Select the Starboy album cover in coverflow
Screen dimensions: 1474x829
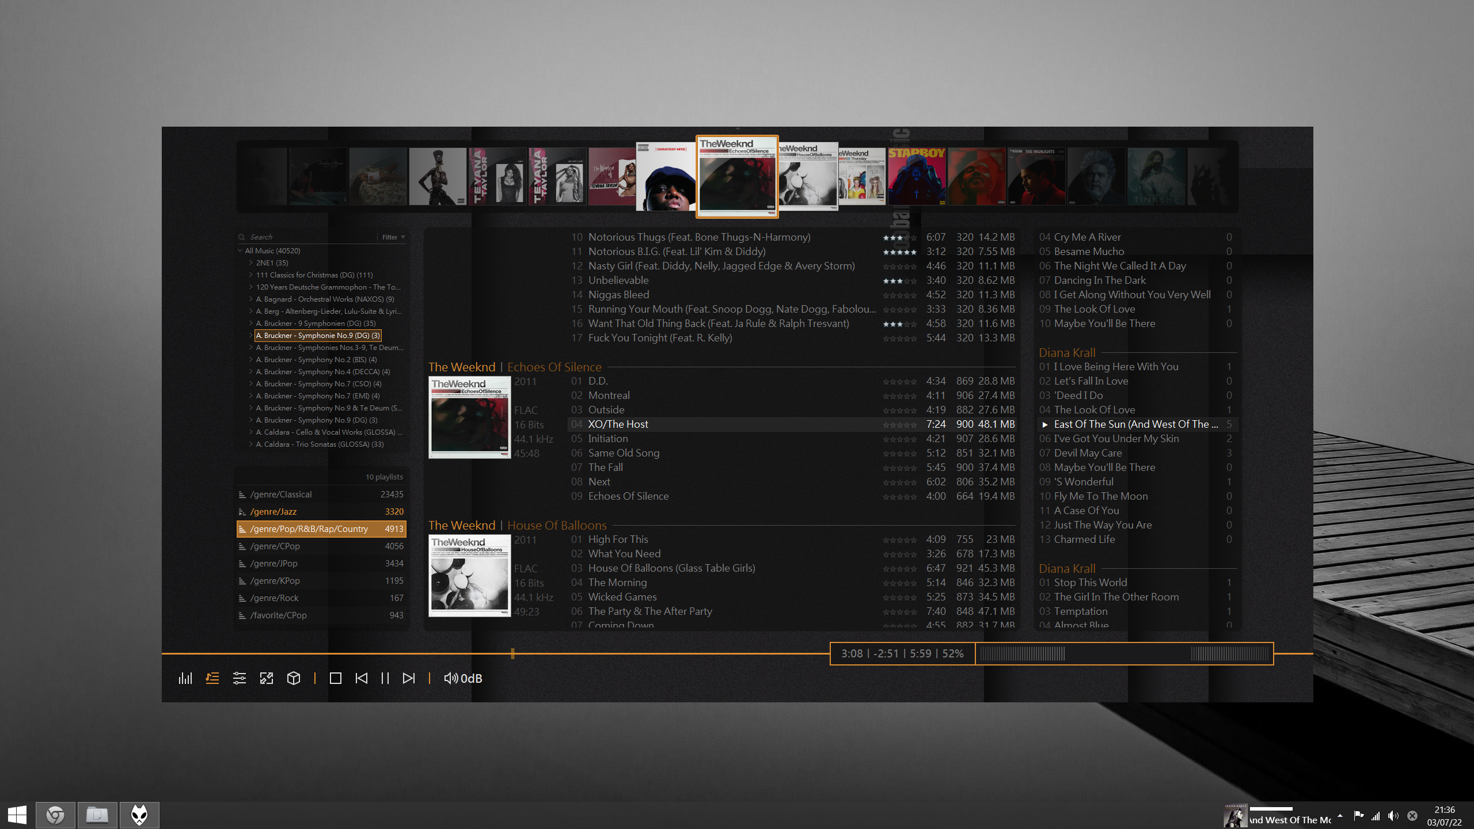[x=917, y=176]
